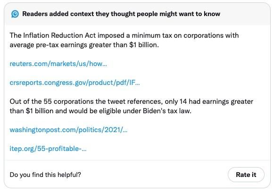Click the 'Out of the 55 corporations' paragraph
Viewport: 274px width, 193px height.
click(x=132, y=106)
